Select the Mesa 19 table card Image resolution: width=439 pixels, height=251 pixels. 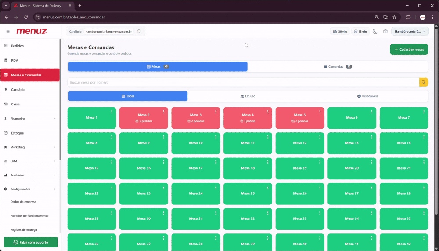pyautogui.click(x=300, y=168)
